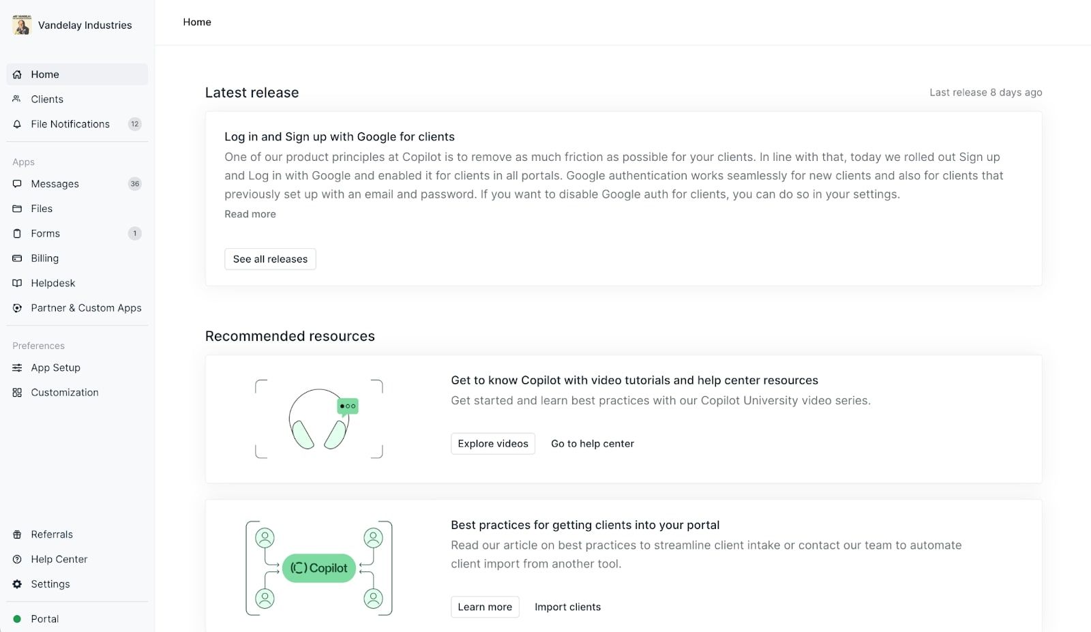Click Explore videos
The width and height of the screenshot is (1091, 632).
pos(492,443)
